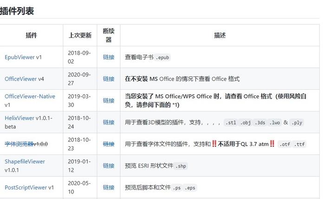Image resolution: width=325 pixels, height=199 pixels.
Task: Click the description 预览 ESRI 形状文件
Action: [x=149, y=166]
